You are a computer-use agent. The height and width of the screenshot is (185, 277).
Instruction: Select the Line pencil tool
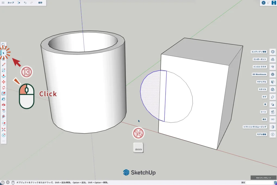(x=4, y=64)
